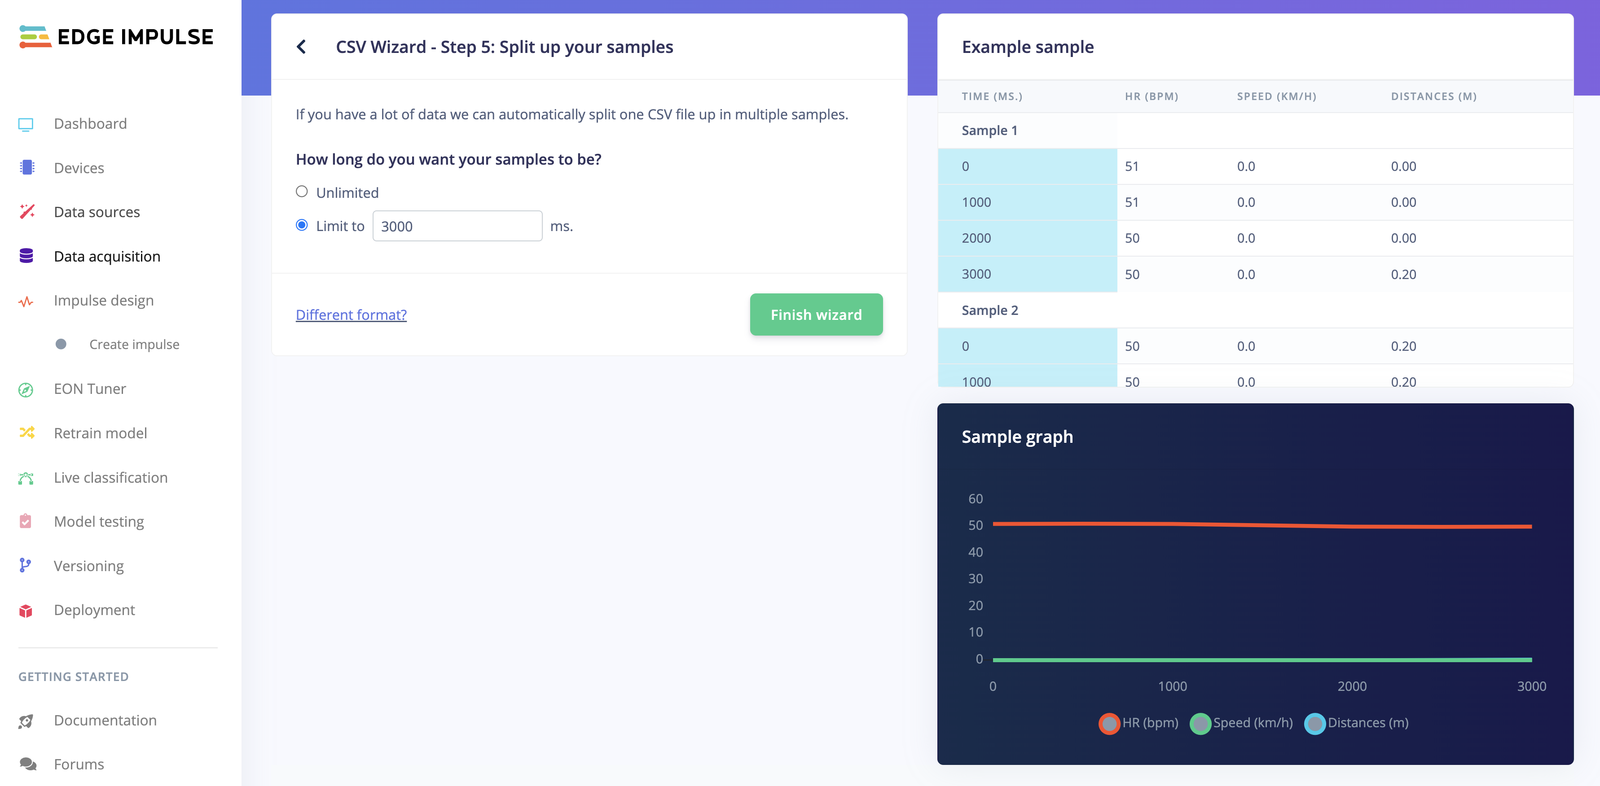1600x786 pixels.
Task: Click the Devices chip icon
Action: [26, 168]
